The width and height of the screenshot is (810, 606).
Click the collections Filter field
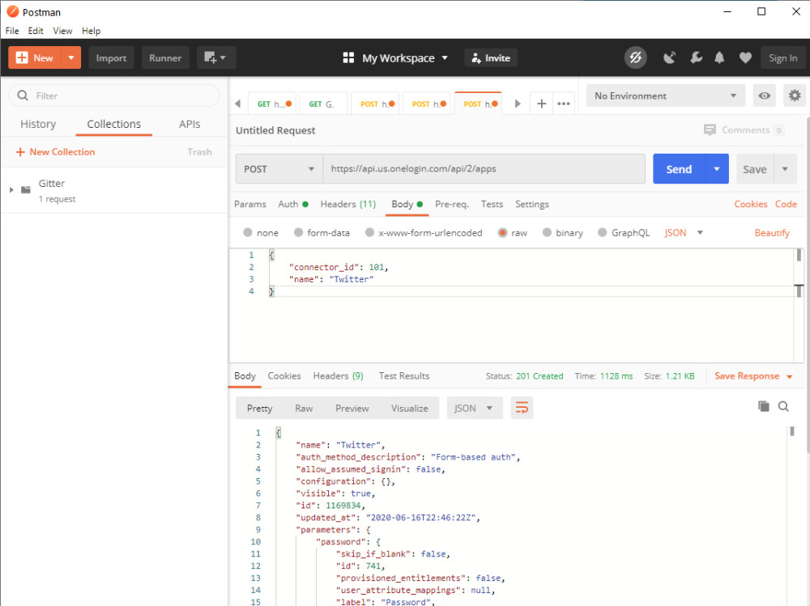[x=114, y=95]
